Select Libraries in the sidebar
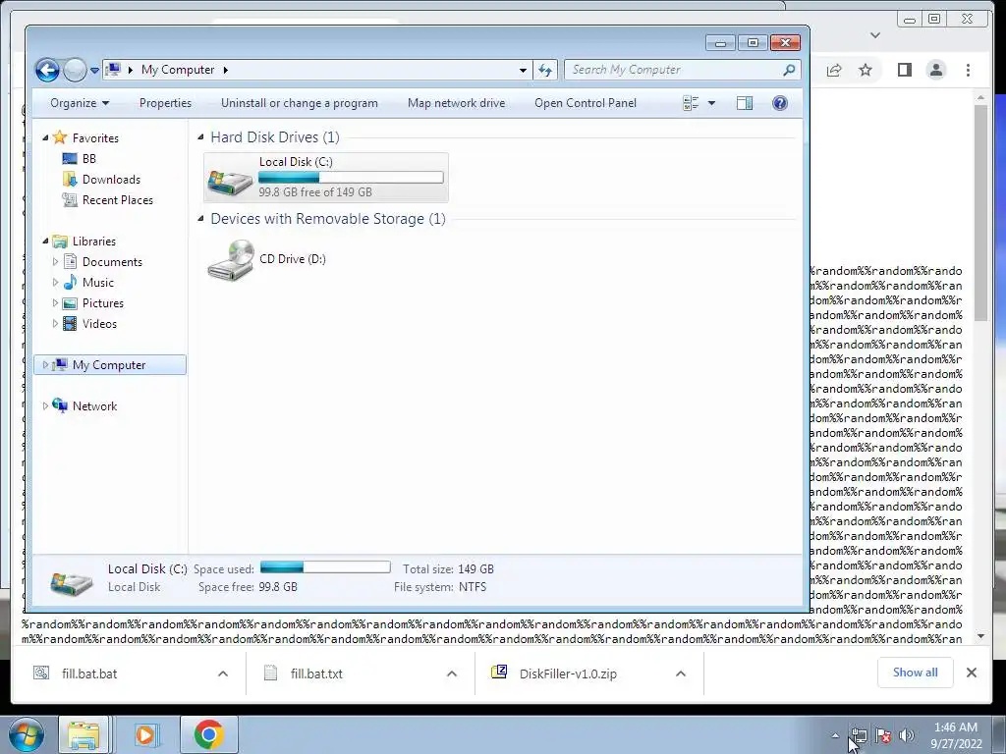The height and width of the screenshot is (754, 1006). click(x=93, y=242)
